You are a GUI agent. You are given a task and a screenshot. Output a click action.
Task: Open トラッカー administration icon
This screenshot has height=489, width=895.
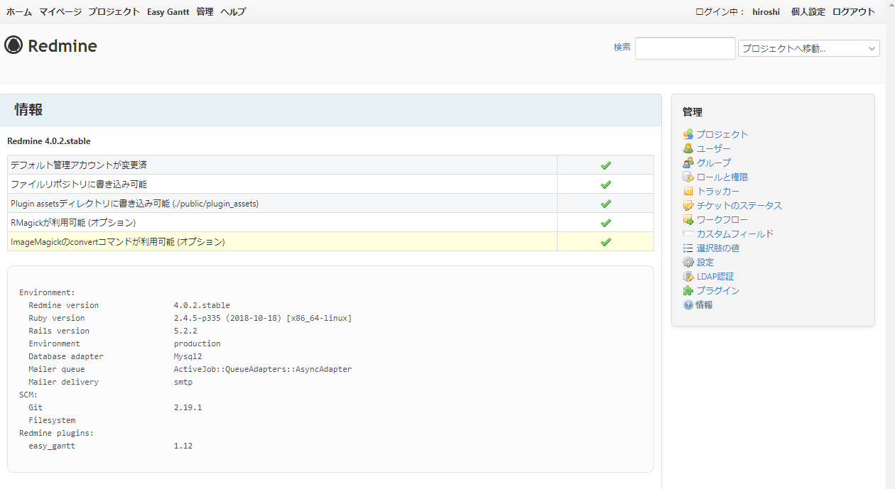(688, 191)
